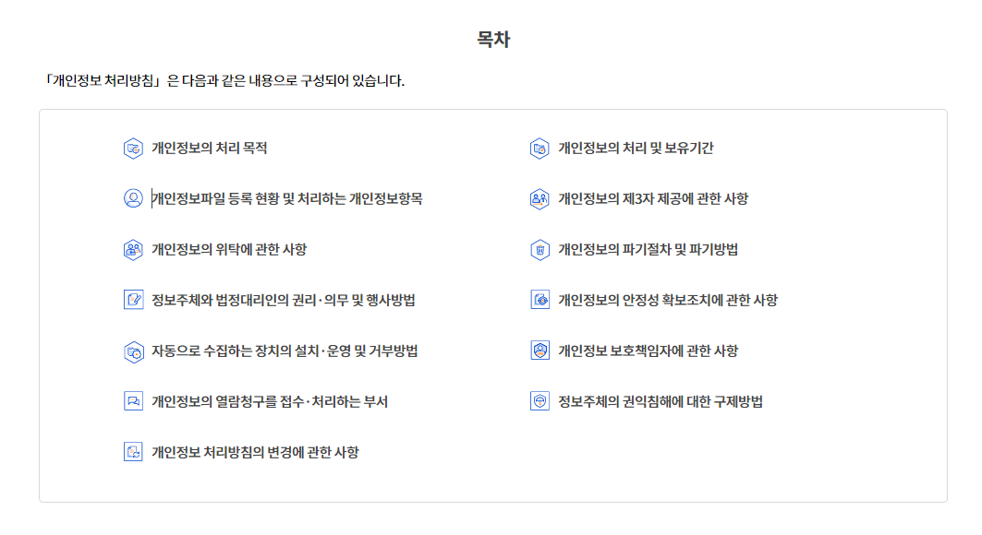The height and width of the screenshot is (535, 982).
Task: Go to 개인정보의 처리 및 보유기간 section
Action: [636, 149]
